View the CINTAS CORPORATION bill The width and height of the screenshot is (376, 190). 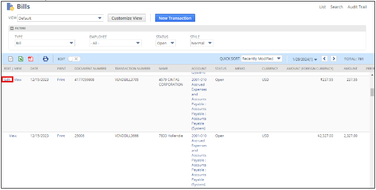[18, 80]
